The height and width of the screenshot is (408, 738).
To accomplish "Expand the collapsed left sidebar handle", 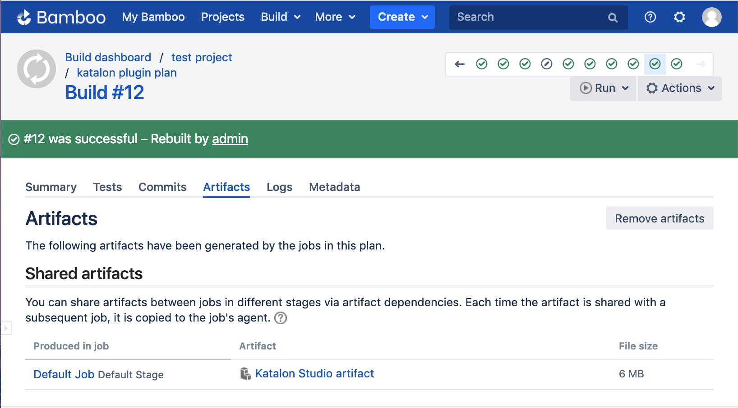I will tap(6, 328).
